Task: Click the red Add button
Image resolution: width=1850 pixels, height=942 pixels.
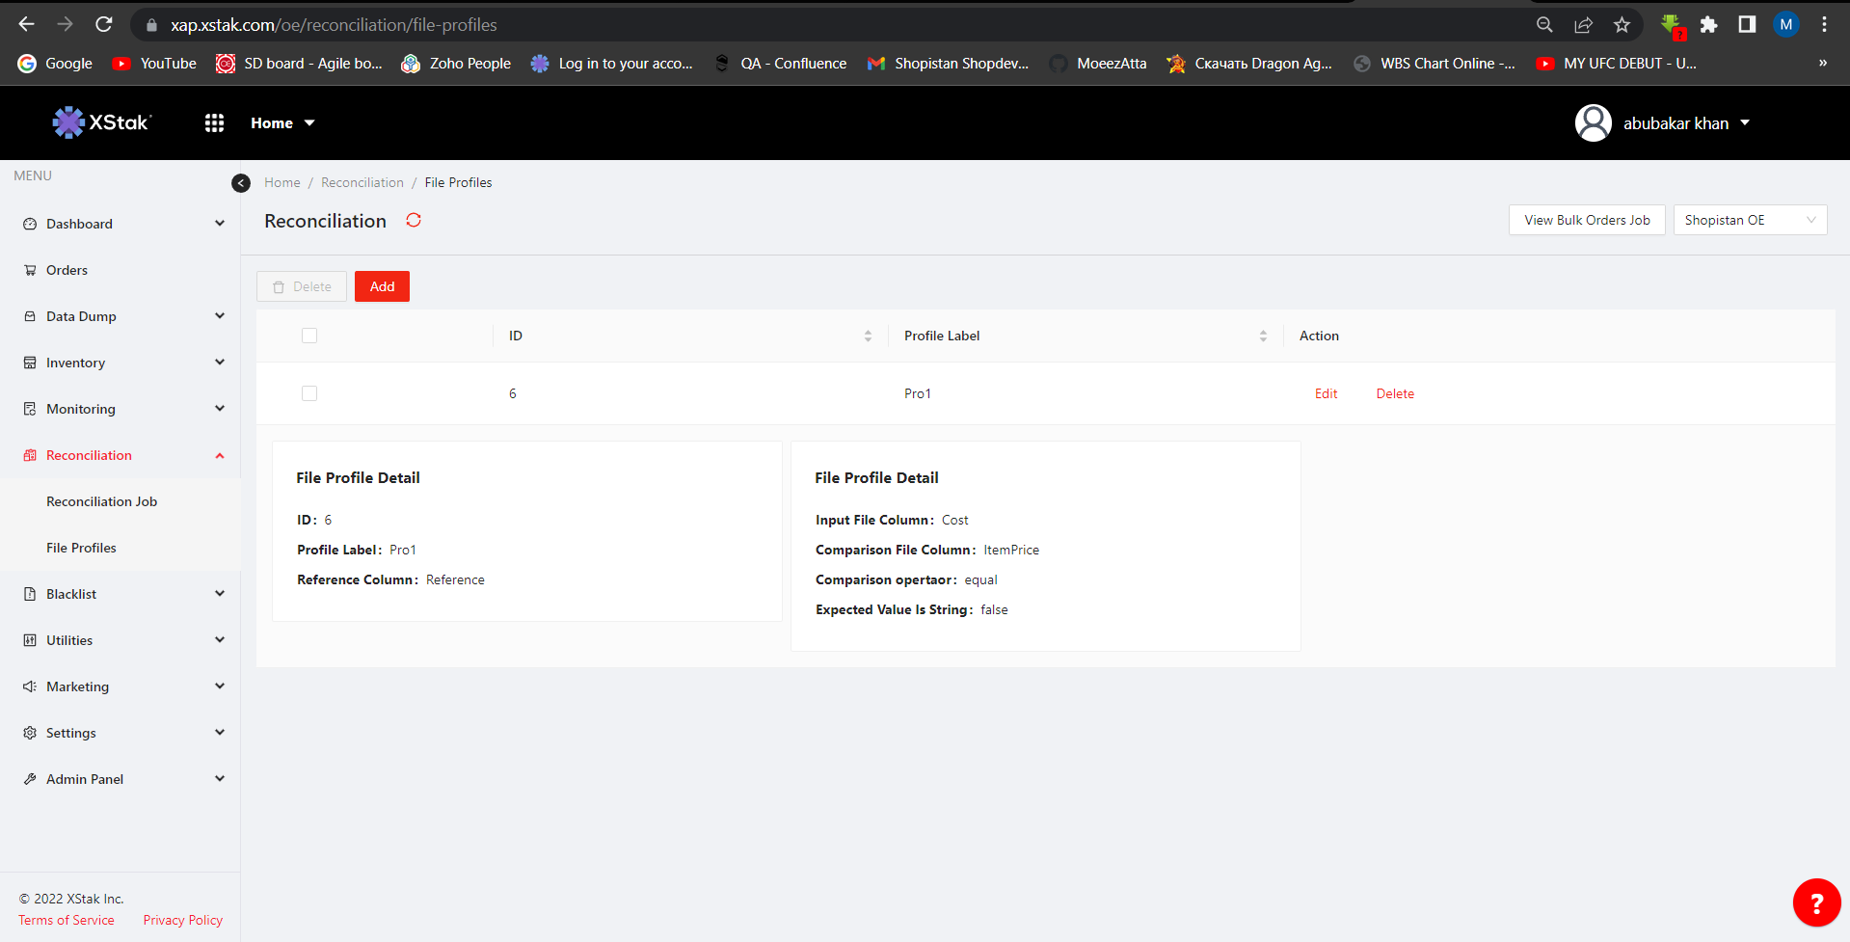Action: pos(382,286)
